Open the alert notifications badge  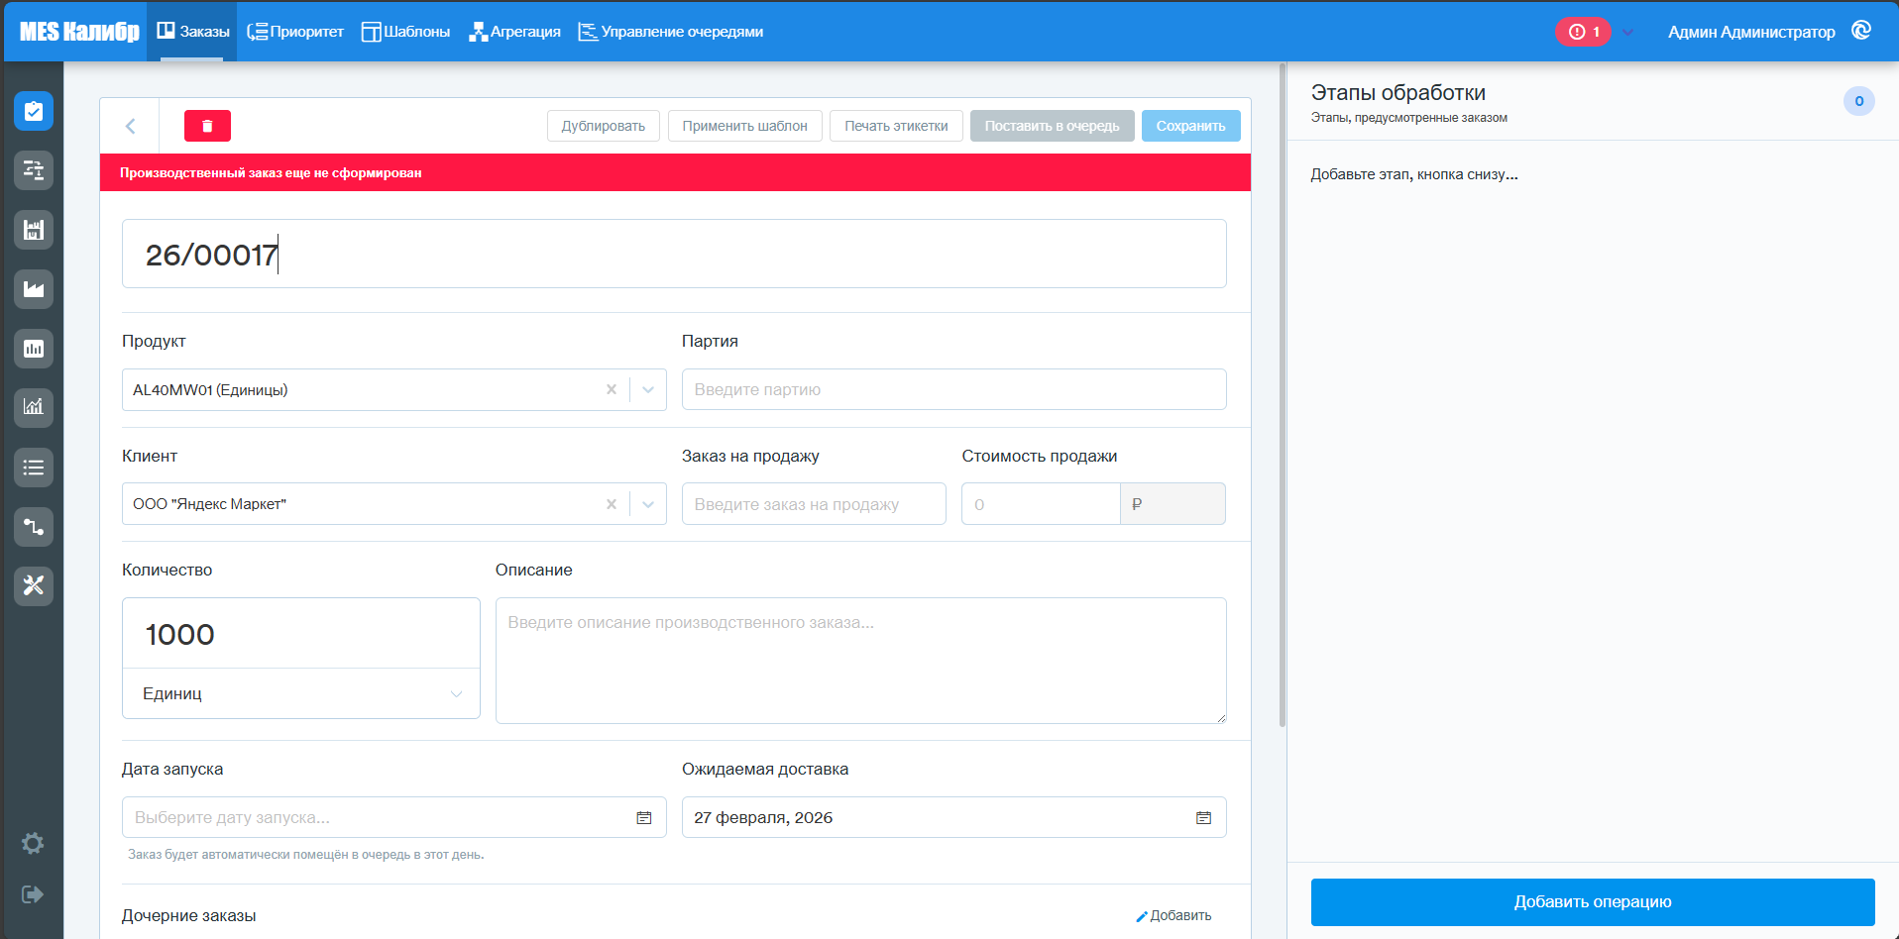(1583, 32)
